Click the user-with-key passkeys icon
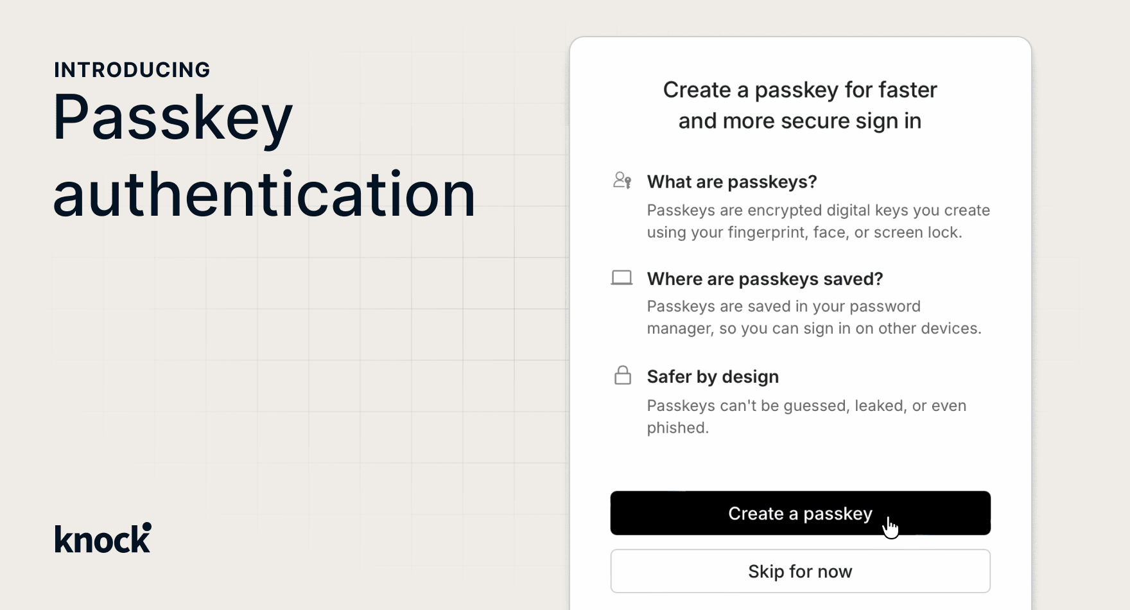The image size is (1130, 610). 622,180
